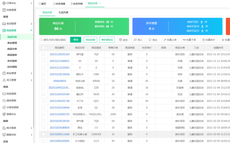Click the 任务管理 sidebar icon
230x143 pixels.
[4, 10]
